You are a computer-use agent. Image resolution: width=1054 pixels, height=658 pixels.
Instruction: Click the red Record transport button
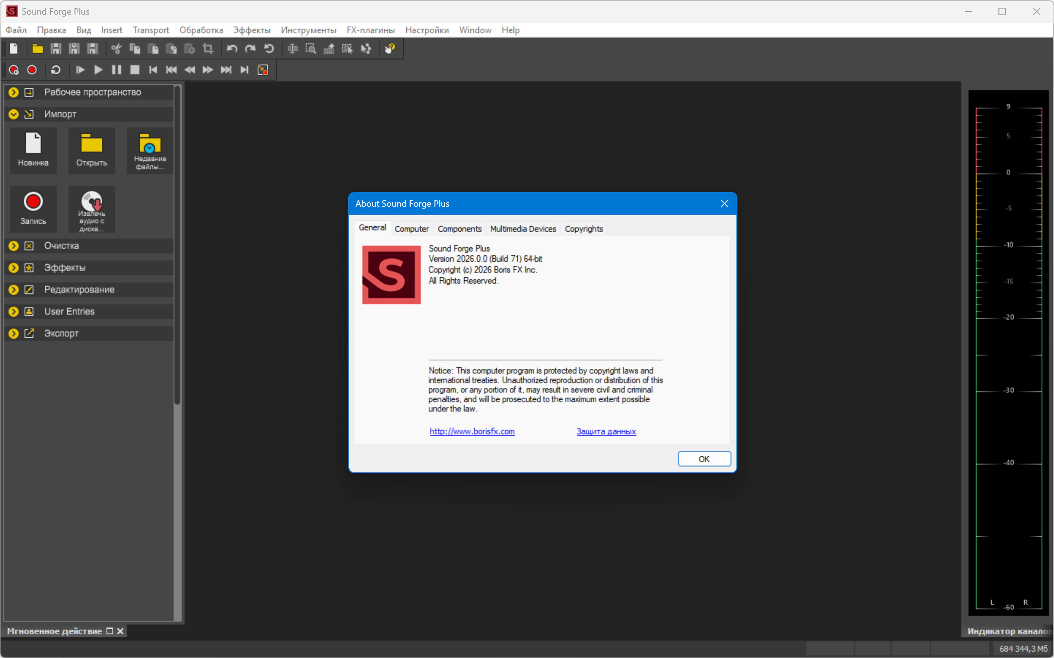click(x=32, y=70)
